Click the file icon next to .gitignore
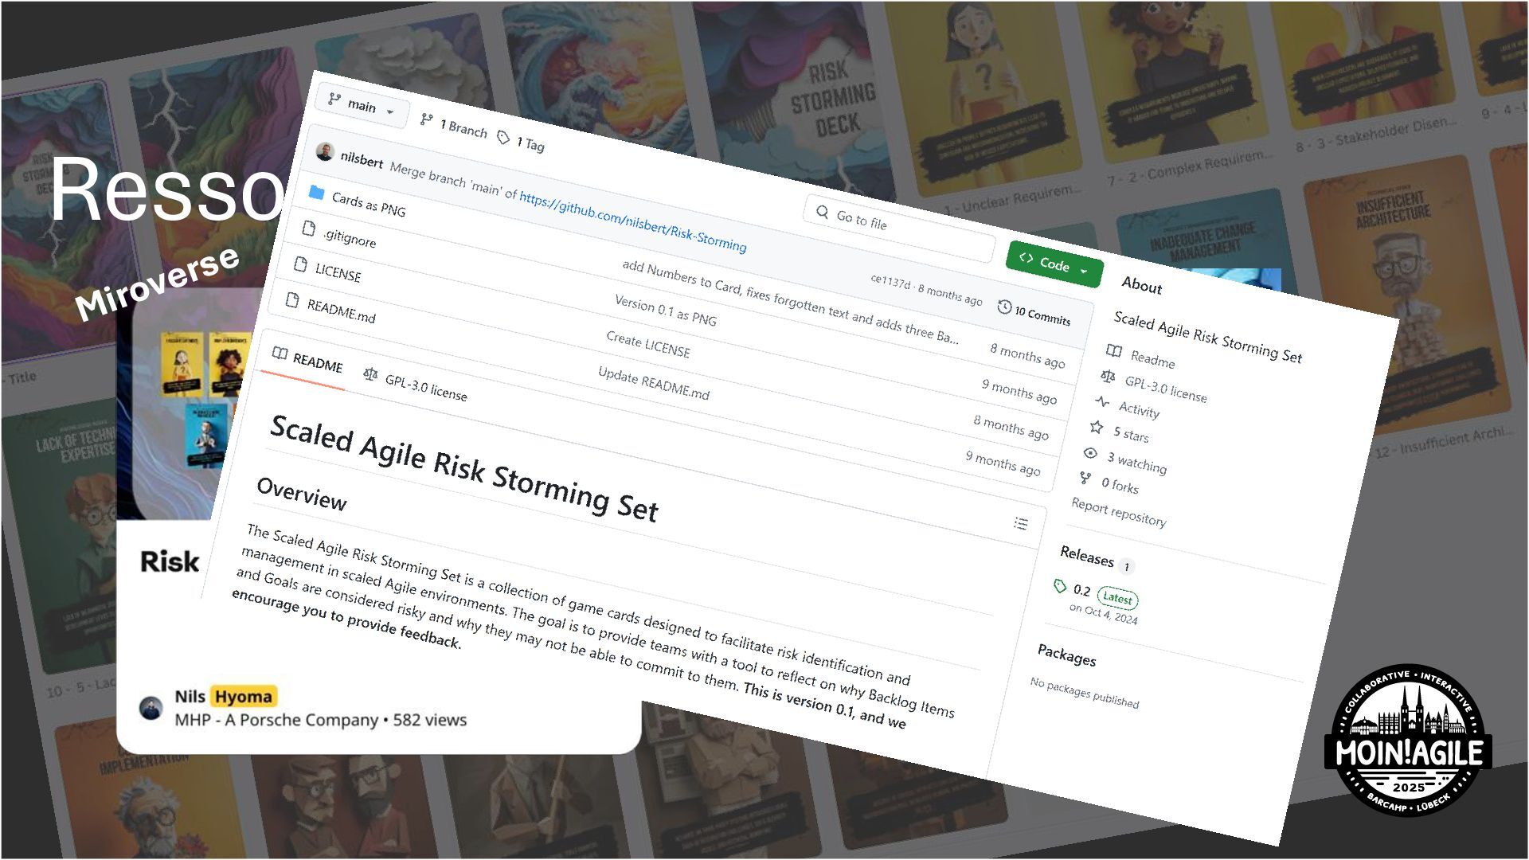This screenshot has height=860, width=1529. [308, 229]
